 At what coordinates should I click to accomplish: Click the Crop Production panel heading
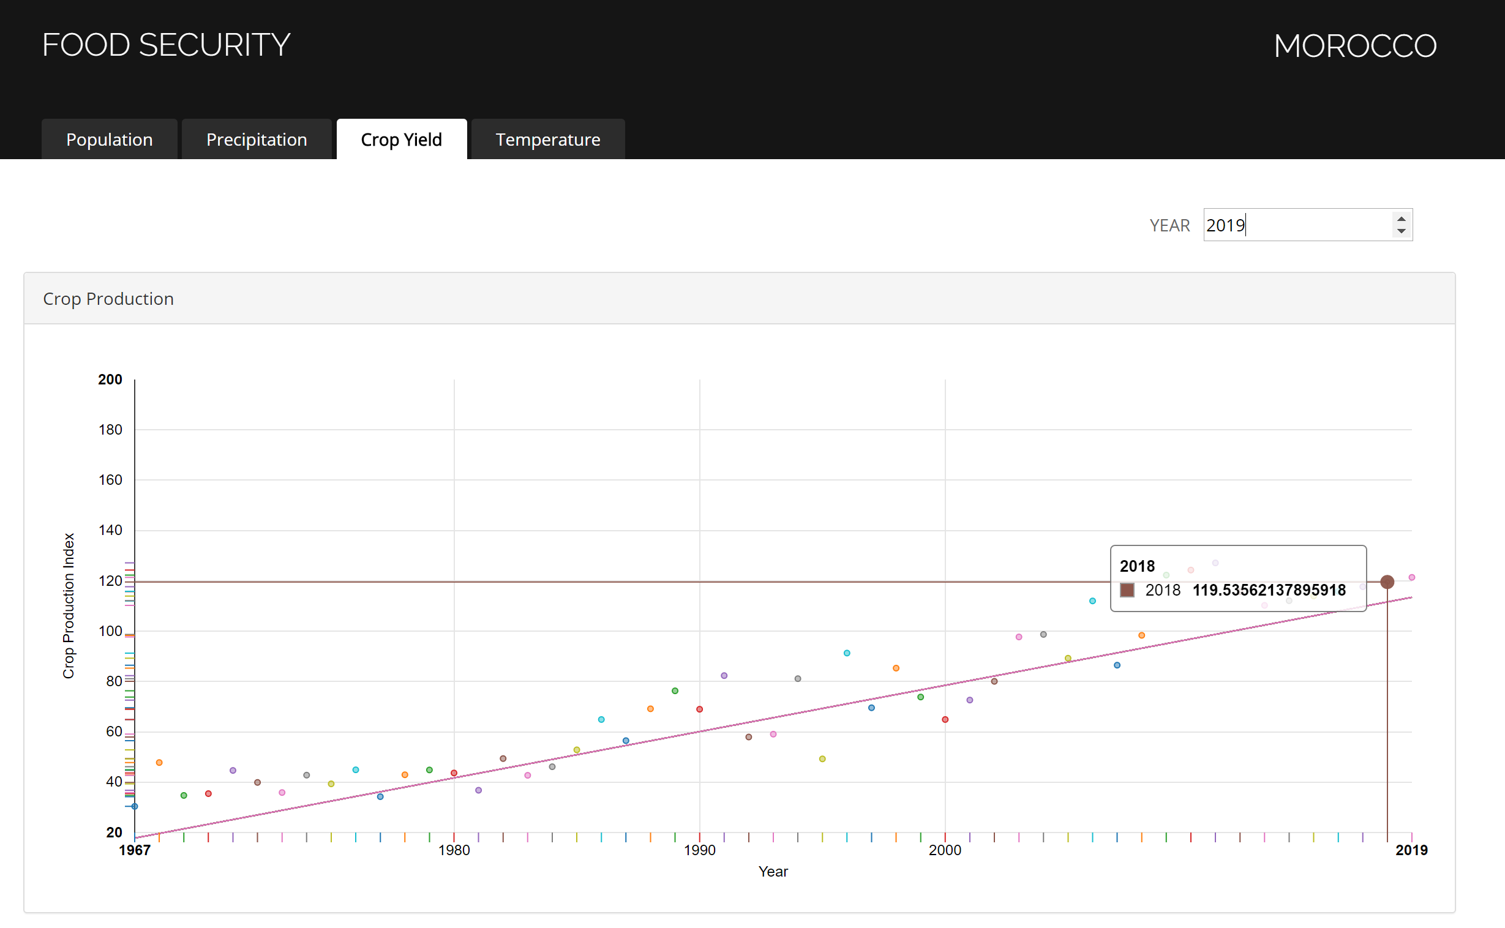coord(108,298)
